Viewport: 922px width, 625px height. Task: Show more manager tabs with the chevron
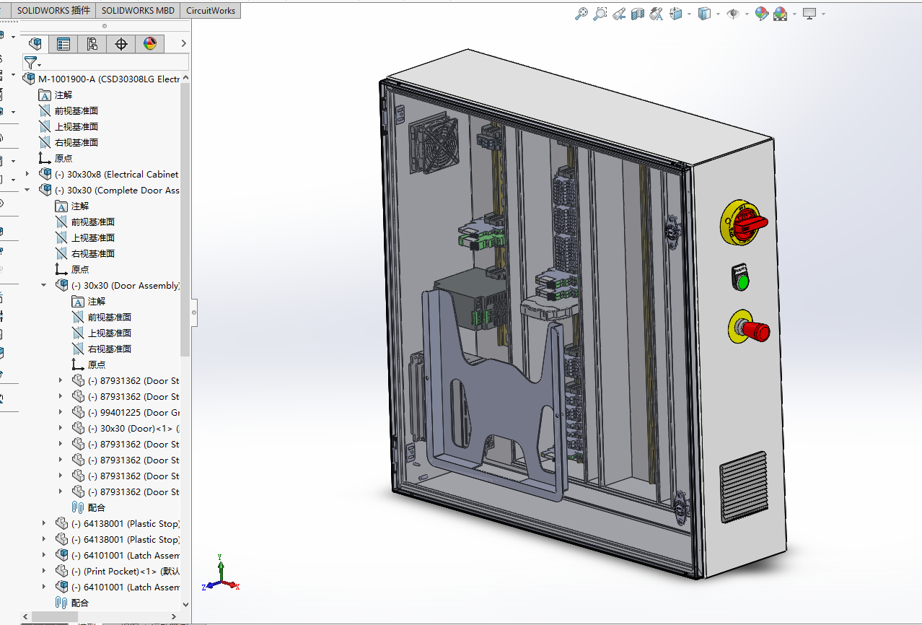coord(183,44)
